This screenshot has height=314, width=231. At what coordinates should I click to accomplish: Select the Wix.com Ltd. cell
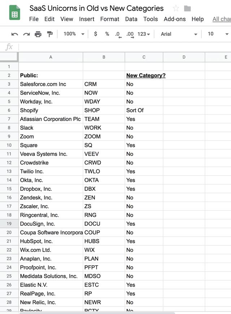pyautogui.click(x=51, y=250)
